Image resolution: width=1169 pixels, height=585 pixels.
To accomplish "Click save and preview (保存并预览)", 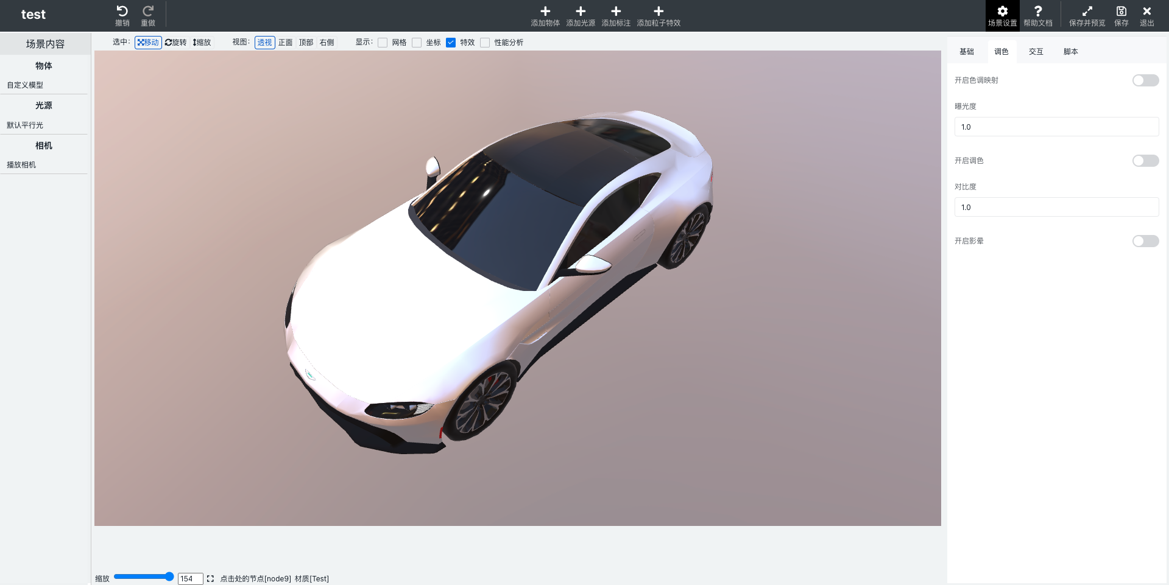I will tap(1087, 16).
